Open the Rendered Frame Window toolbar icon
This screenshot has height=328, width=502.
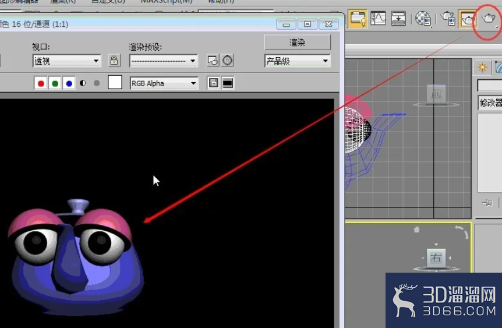(468, 19)
